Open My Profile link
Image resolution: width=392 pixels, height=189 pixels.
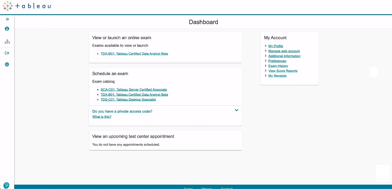pyautogui.click(x=276, y=46)
